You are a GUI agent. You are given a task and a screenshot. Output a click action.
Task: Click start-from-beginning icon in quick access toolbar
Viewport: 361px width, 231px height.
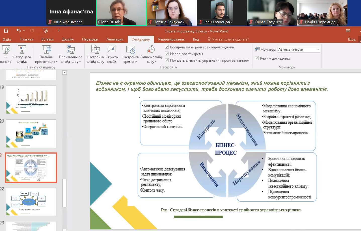pos(45,31)
